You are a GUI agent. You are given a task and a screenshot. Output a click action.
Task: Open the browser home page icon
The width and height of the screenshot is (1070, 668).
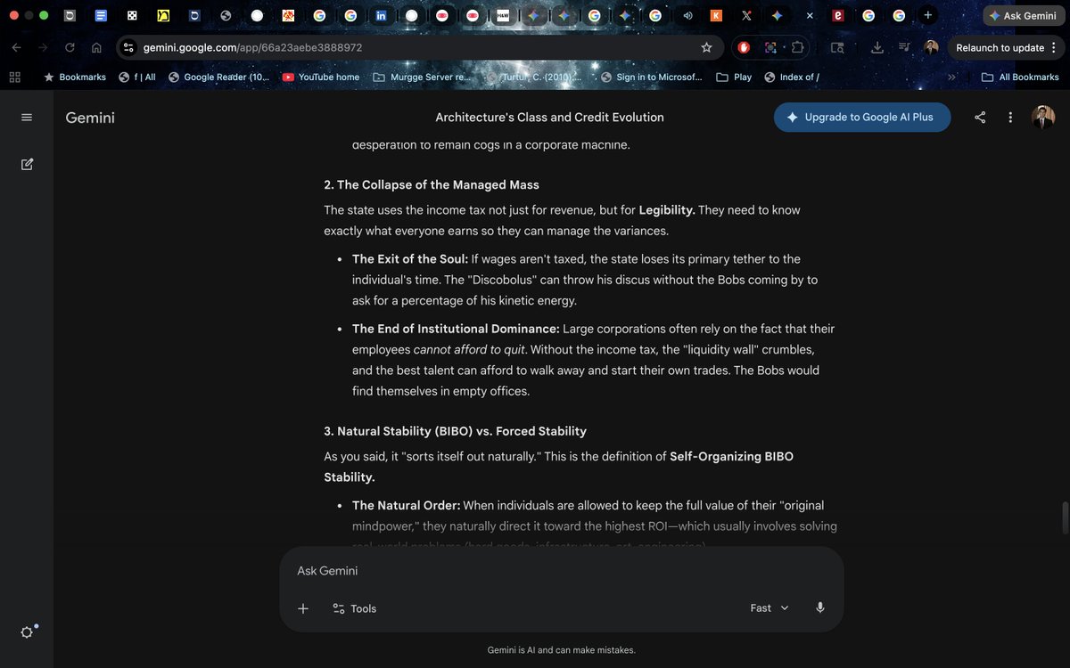pos(96,47)
